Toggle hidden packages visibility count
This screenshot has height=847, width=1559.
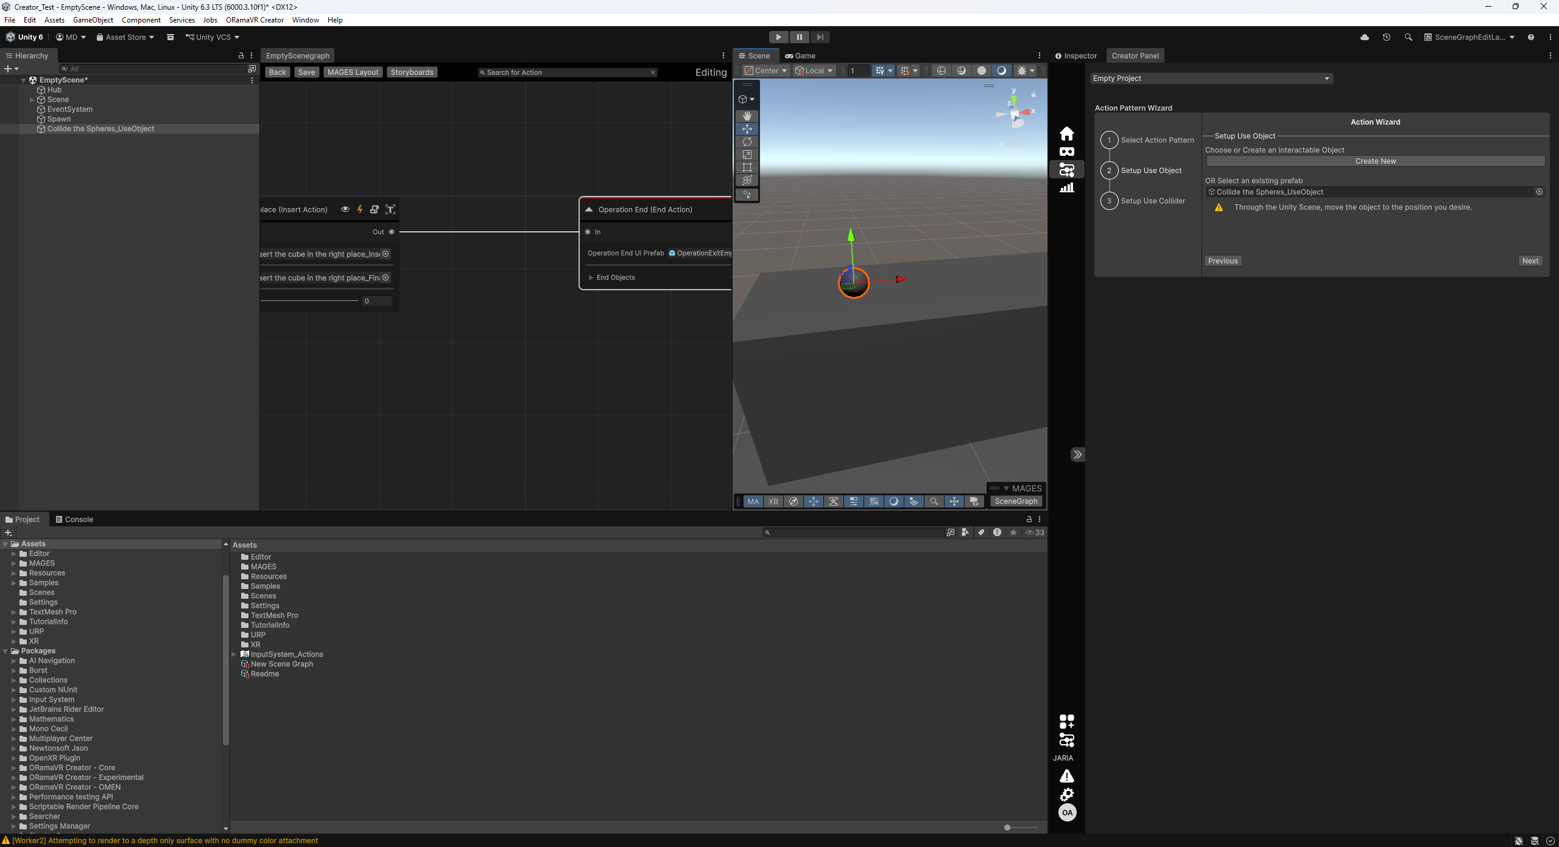coord(1035,532)
